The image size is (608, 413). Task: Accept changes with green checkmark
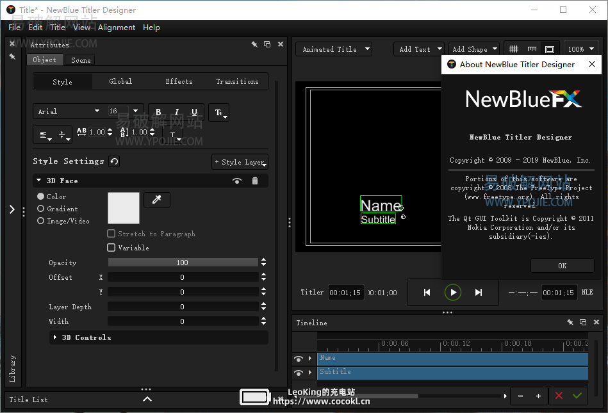[x=577, y=396]
